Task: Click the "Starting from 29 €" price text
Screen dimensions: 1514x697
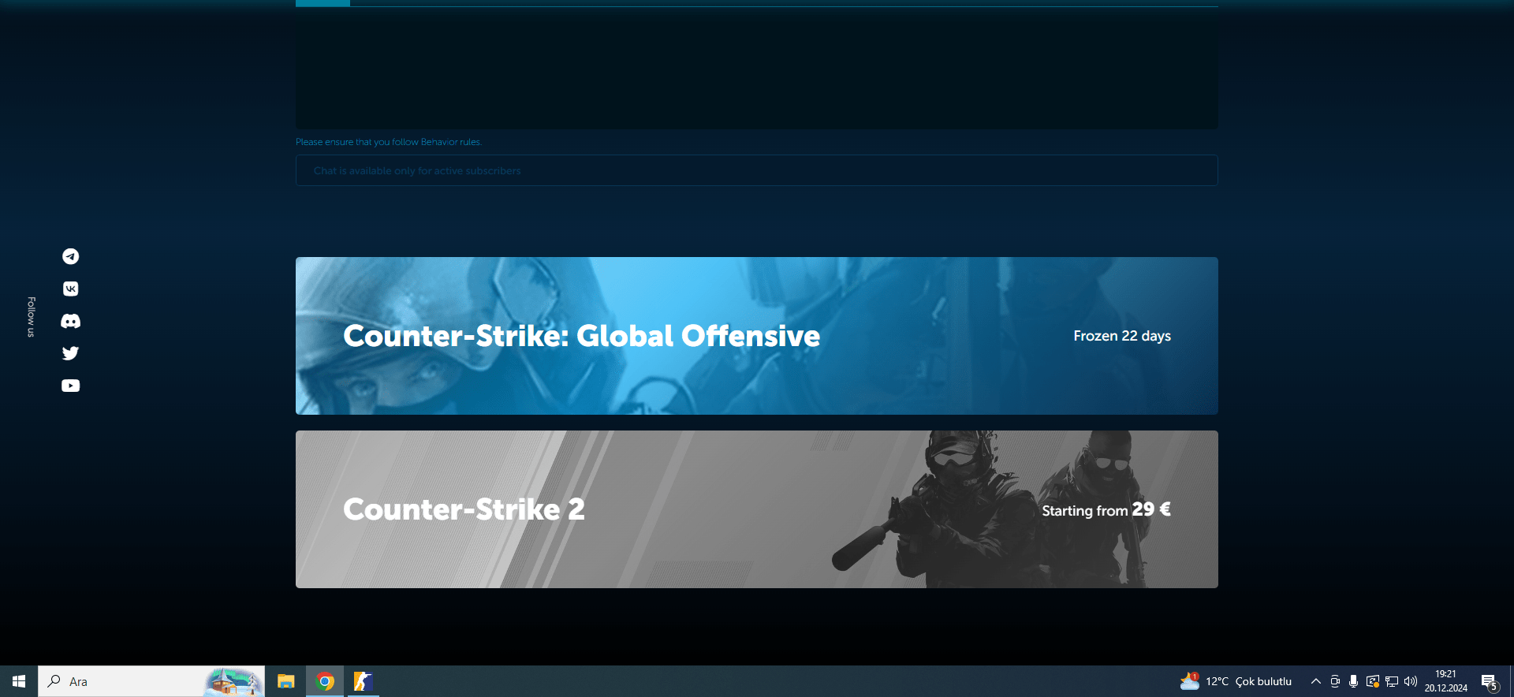Action: (x=1106, y=510)
